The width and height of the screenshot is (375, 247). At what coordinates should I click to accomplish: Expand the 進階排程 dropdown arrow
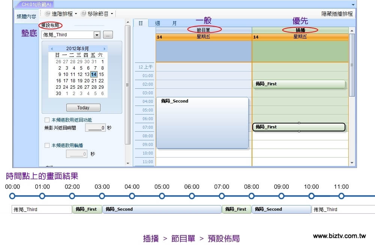click(76, 14)
